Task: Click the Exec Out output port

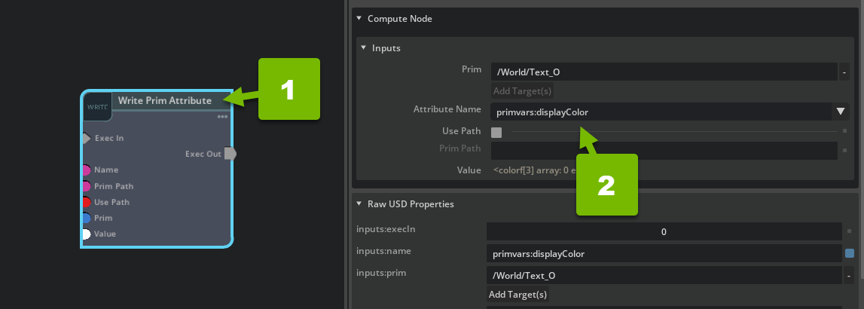Action: 230,154
